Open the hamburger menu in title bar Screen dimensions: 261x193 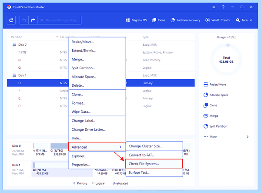pyautogui.click(x=214, y=7)
